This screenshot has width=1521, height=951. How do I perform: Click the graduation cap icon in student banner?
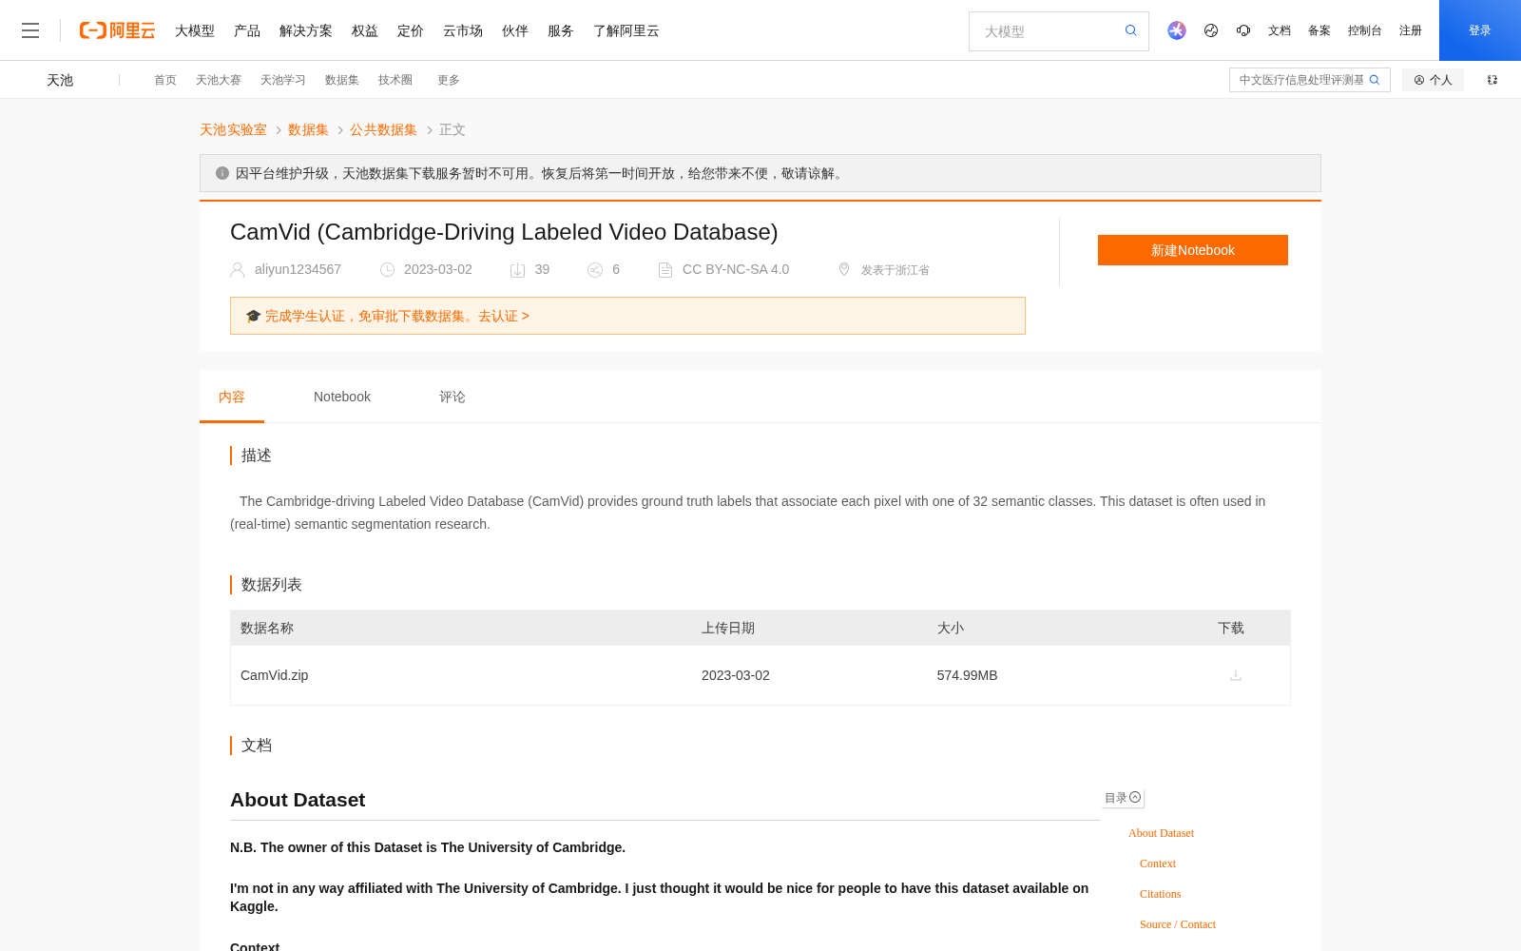[253, 316]
